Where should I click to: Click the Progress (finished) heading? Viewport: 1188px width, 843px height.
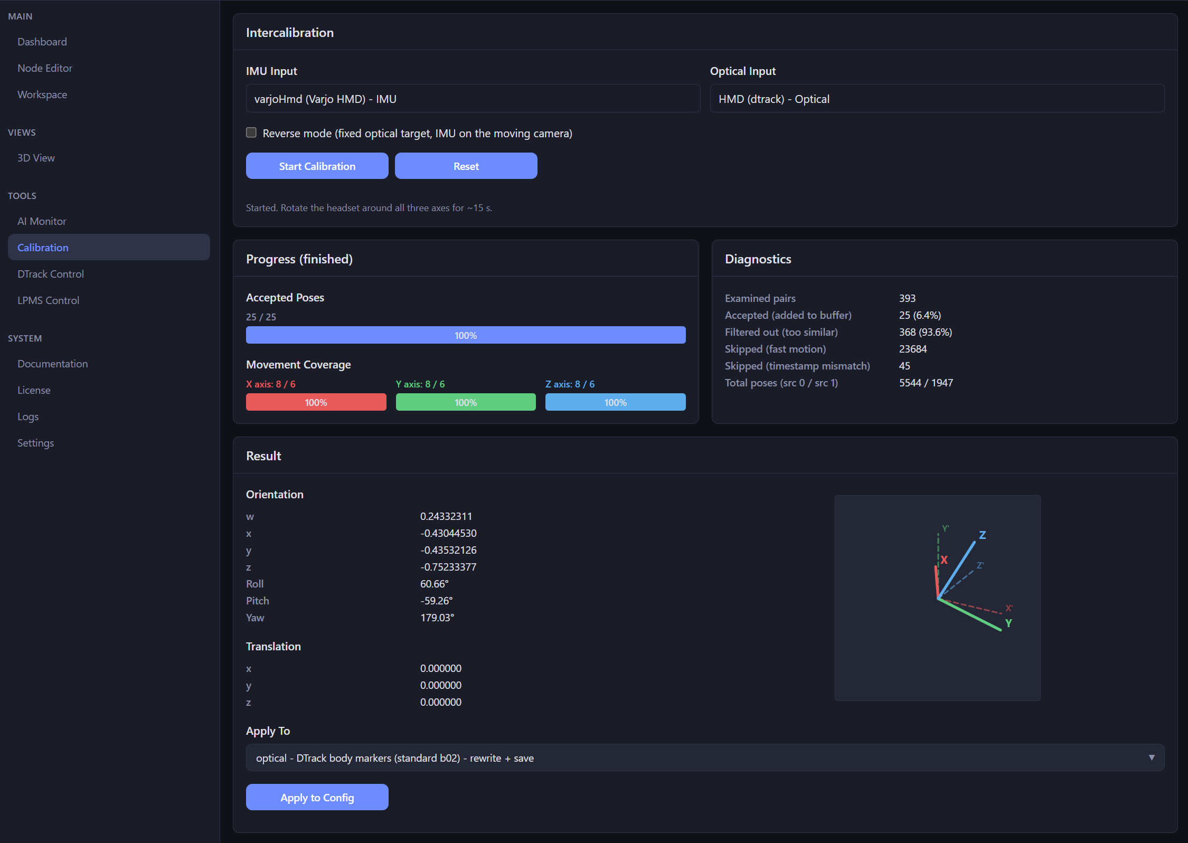point(299,259)
